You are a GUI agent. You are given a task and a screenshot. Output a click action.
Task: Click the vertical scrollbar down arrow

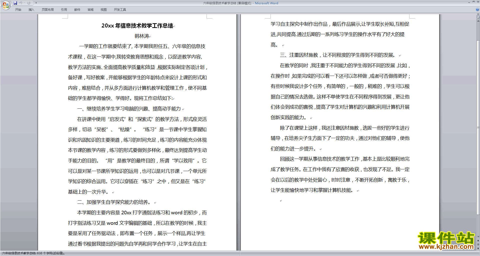478,237
